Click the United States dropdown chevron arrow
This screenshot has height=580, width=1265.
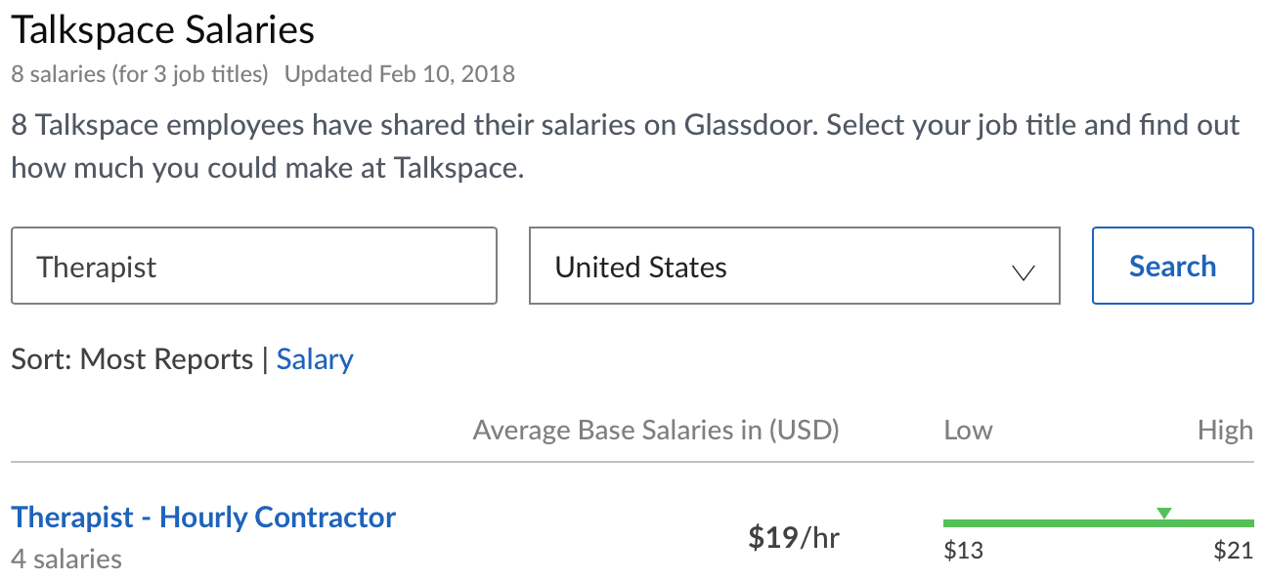[x=1023, y=273]
